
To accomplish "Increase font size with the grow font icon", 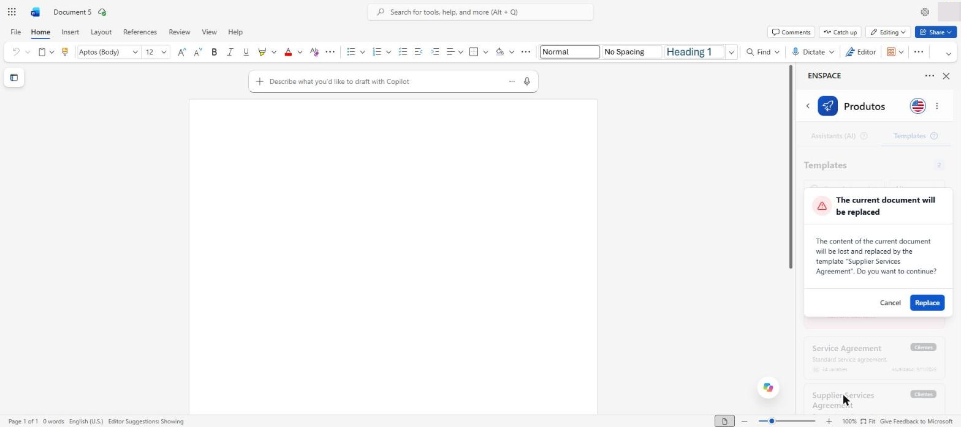I will pyautogui.click(x=181, y=52).
